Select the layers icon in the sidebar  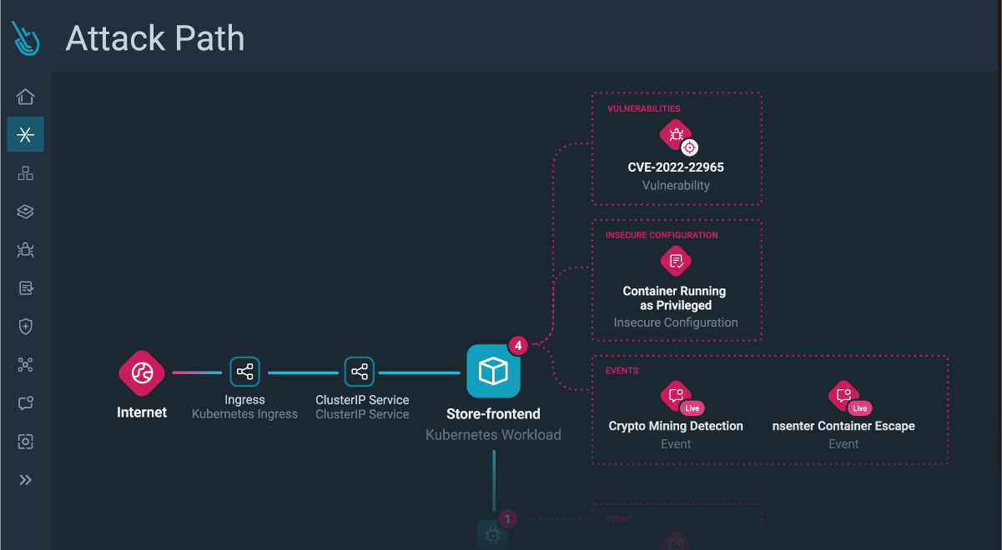(25, 211)
